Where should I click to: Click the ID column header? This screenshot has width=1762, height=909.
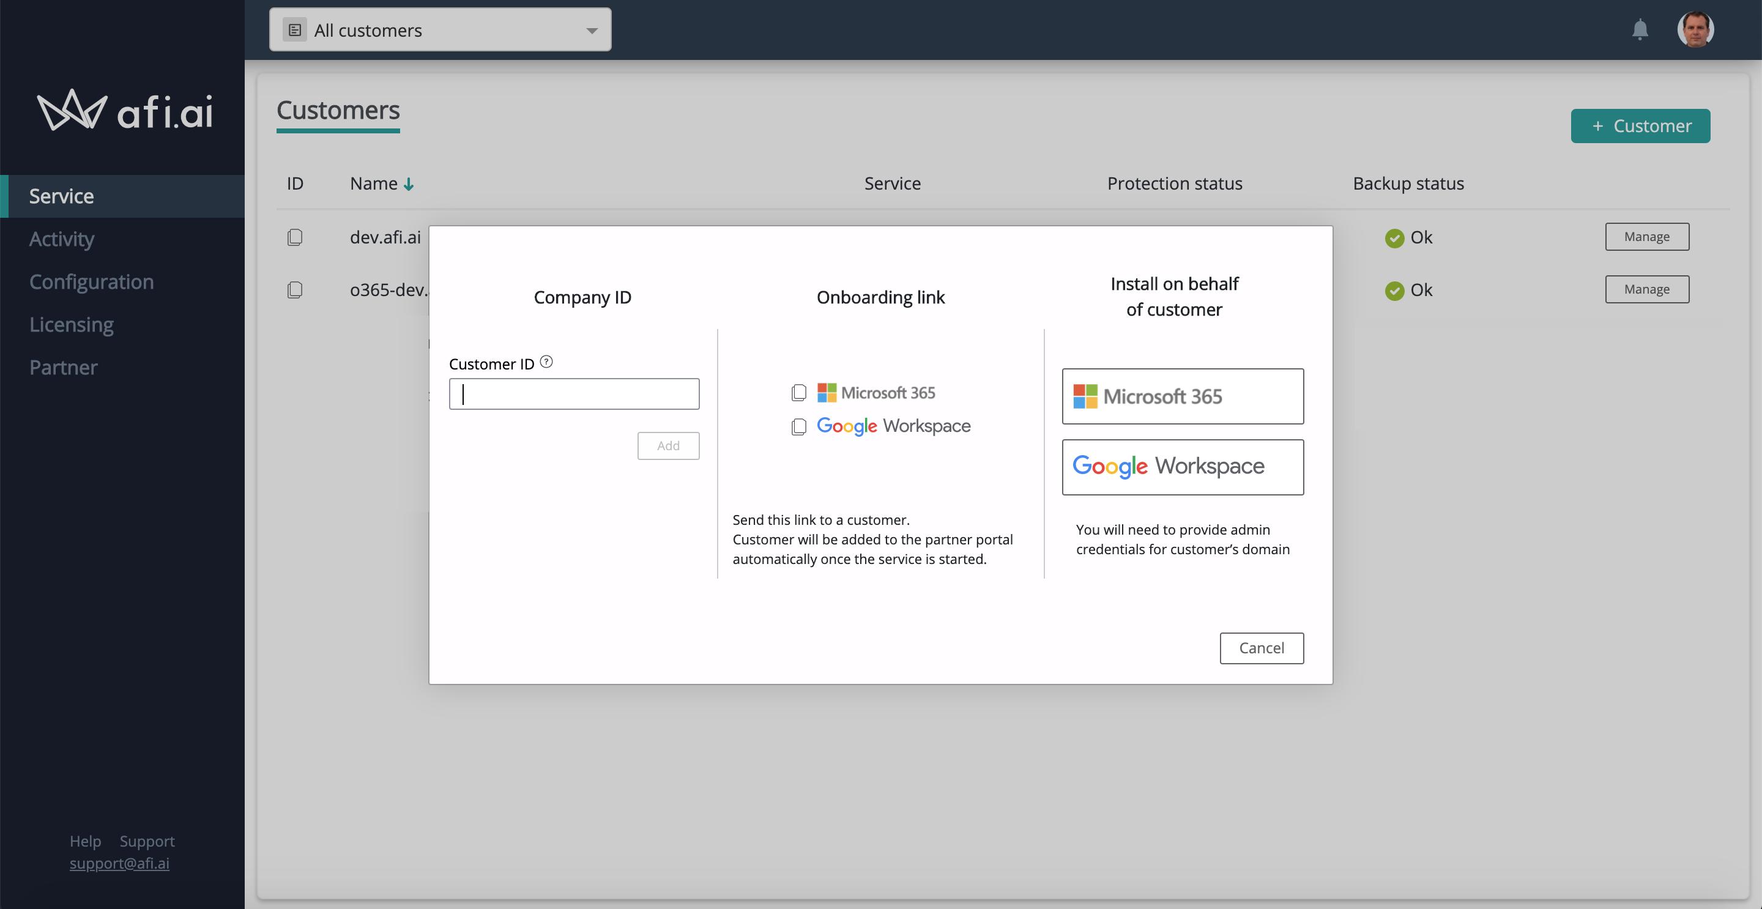click(x=295, y=184)
